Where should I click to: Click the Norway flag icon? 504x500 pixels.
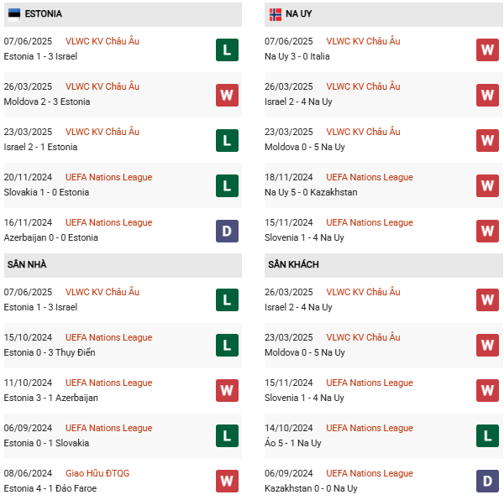[x=276, y=14]
